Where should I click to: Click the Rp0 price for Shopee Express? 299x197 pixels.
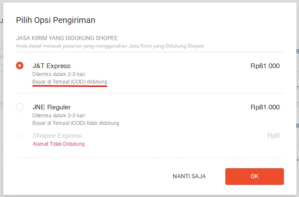273,136
